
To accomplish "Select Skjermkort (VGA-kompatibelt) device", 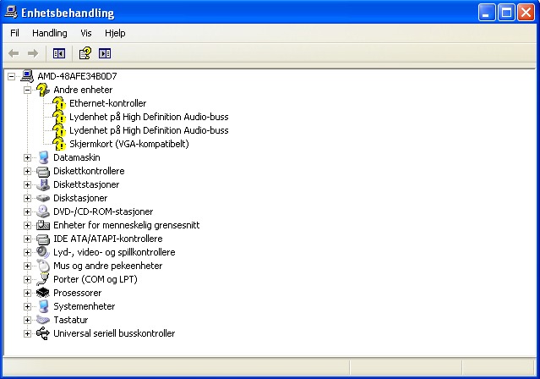I will (x=129, y=144).
